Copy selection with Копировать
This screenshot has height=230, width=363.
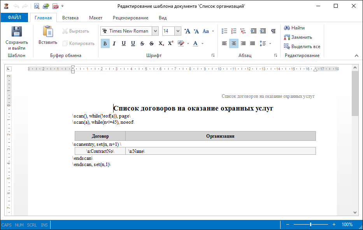[79, 43]
